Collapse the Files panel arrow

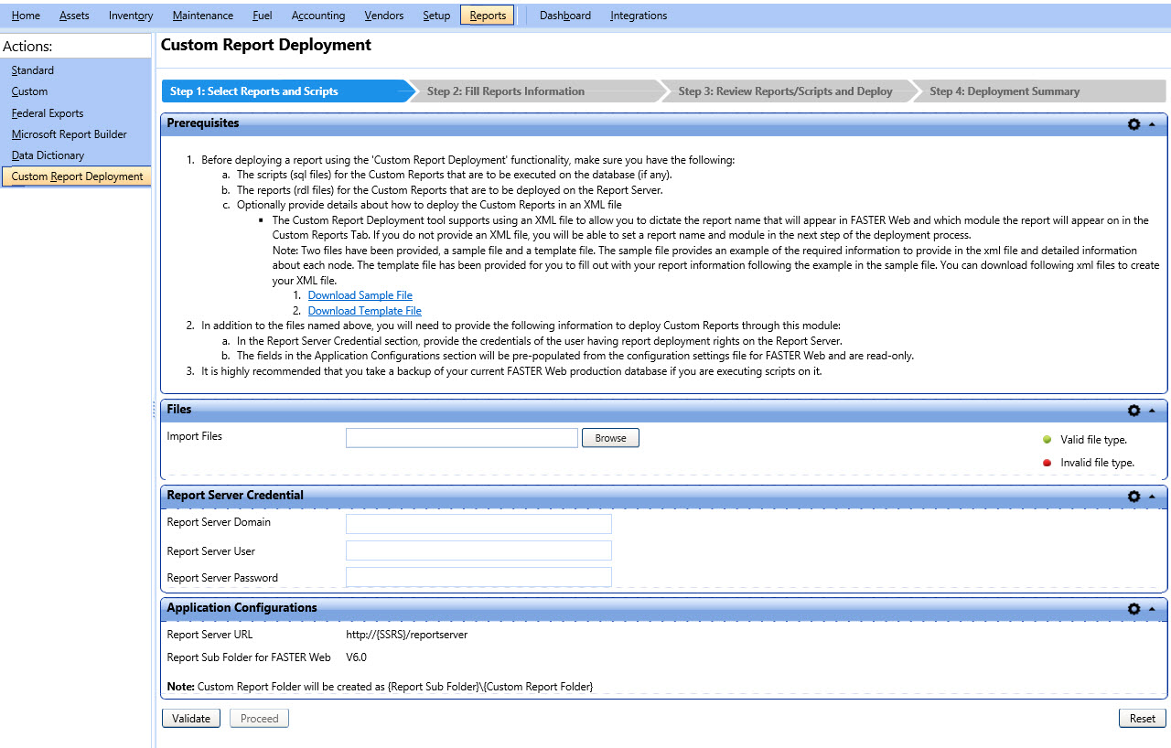click(1152, 411)
